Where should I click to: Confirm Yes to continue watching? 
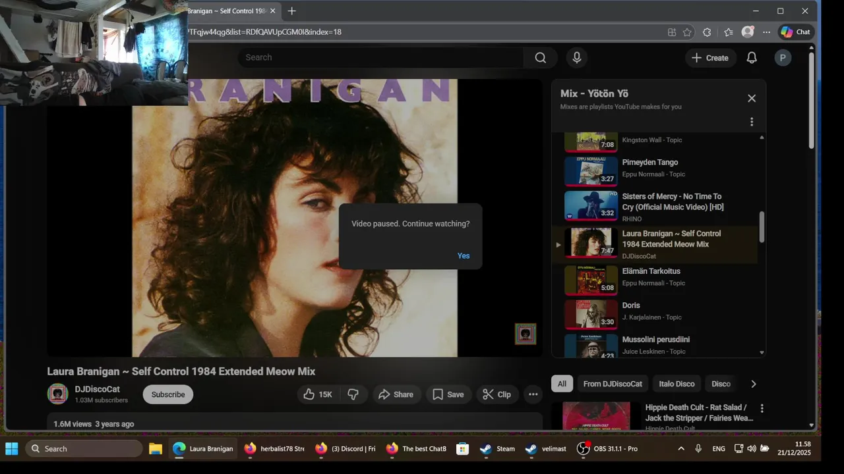tap(464, 255)
